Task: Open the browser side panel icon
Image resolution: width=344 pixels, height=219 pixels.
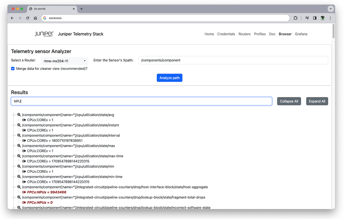Action: (x=314, y=18)
